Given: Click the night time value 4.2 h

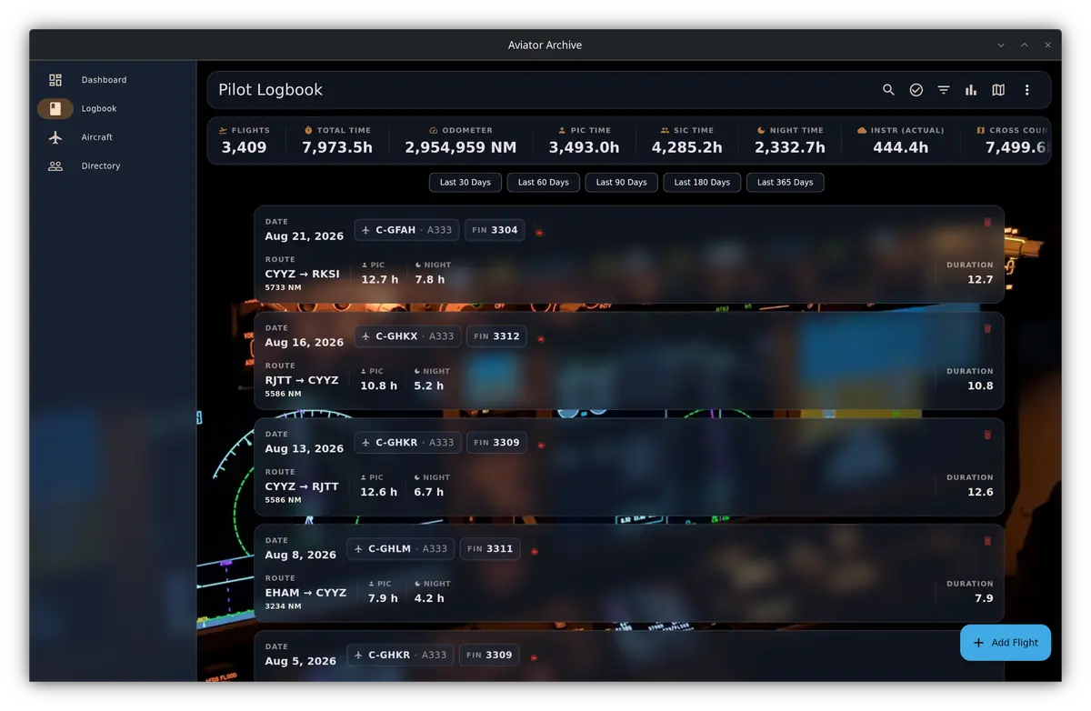Looking at the screenshot, I should [x=430, y=599].
